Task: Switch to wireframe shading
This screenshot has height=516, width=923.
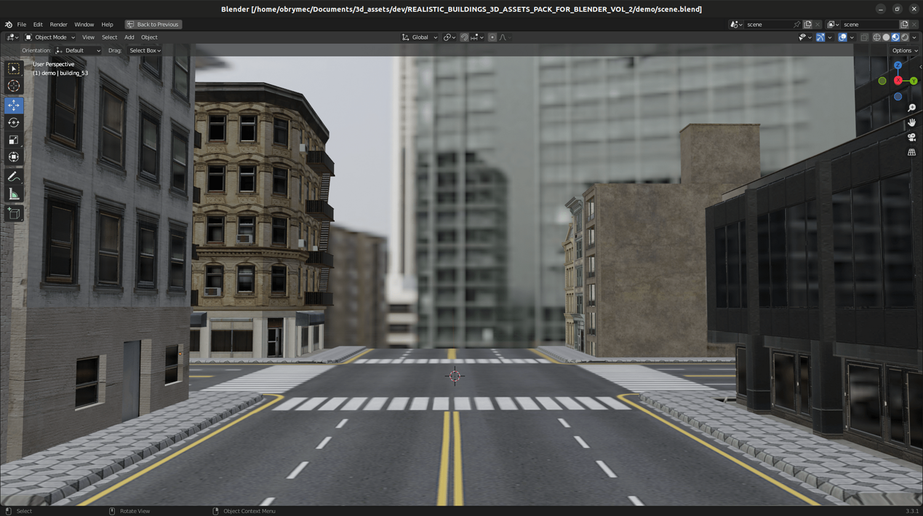Action: point(877,38)
